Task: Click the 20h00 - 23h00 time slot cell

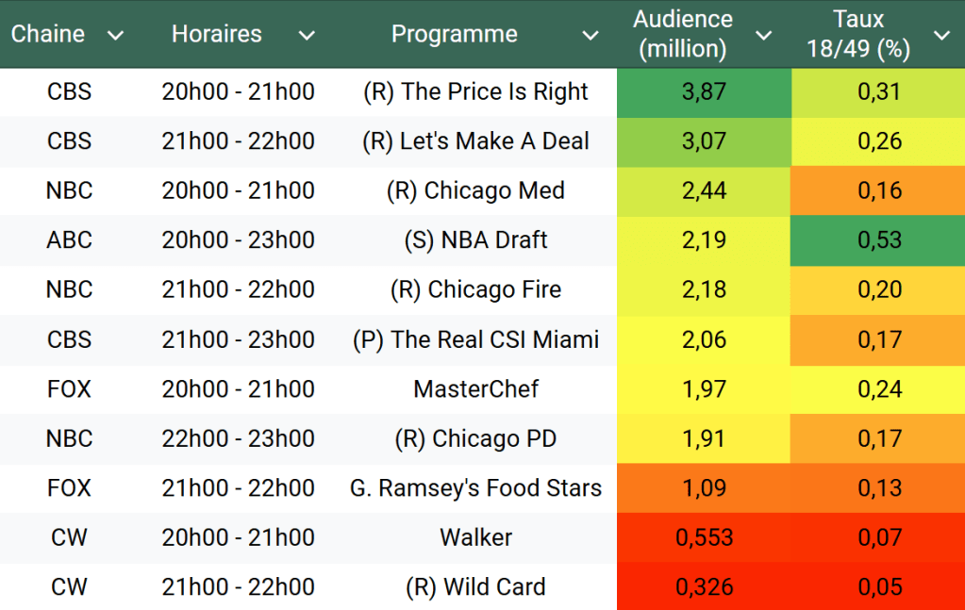Action: [x=238, y=240]
